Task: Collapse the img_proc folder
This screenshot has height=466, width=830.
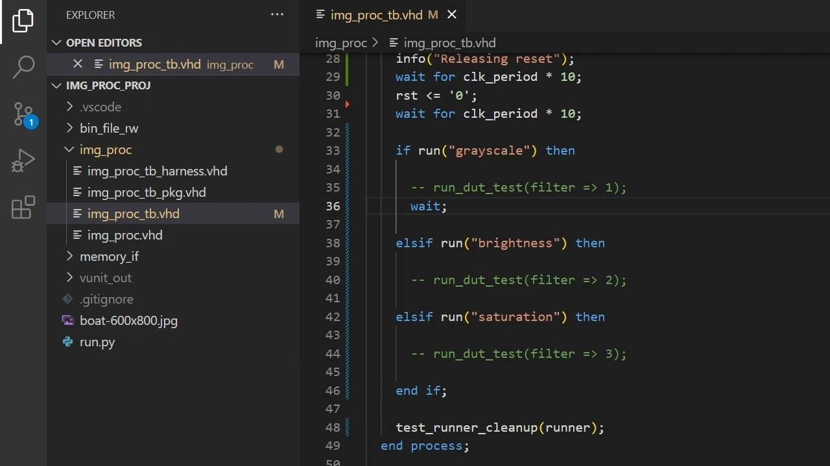Action: (70, 150)
